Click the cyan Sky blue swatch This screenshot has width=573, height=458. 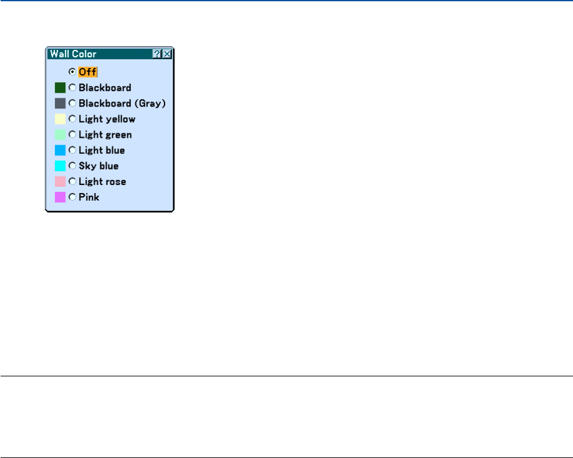[x=60, y=166]
